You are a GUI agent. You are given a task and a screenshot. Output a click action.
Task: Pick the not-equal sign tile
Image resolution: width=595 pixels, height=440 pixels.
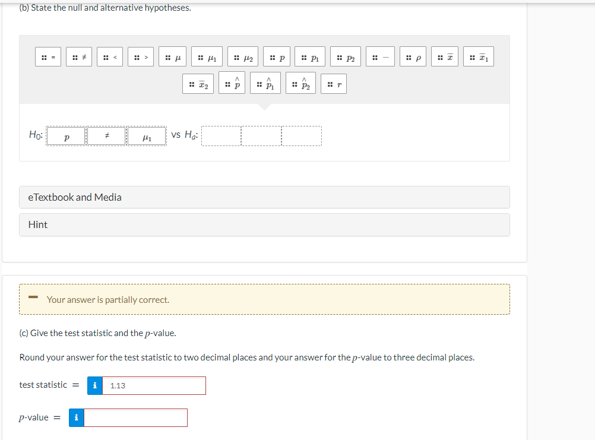[79, 56]
